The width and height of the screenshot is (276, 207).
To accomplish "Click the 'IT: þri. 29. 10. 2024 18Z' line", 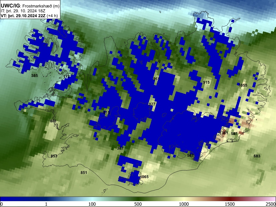I will [23, 11].
